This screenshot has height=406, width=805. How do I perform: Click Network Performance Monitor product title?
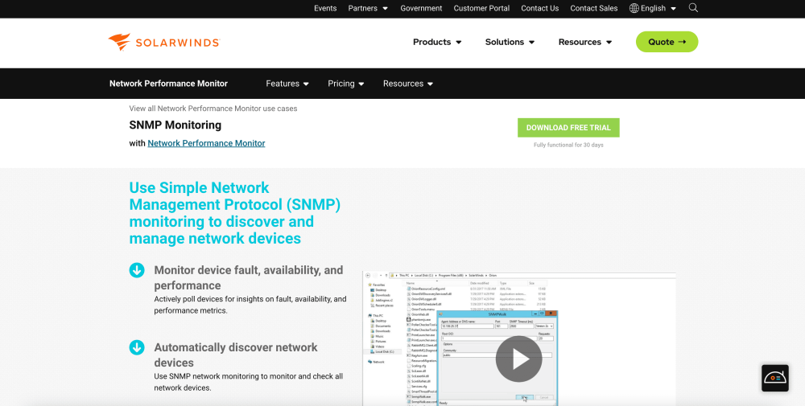click(x=168, y=84)
